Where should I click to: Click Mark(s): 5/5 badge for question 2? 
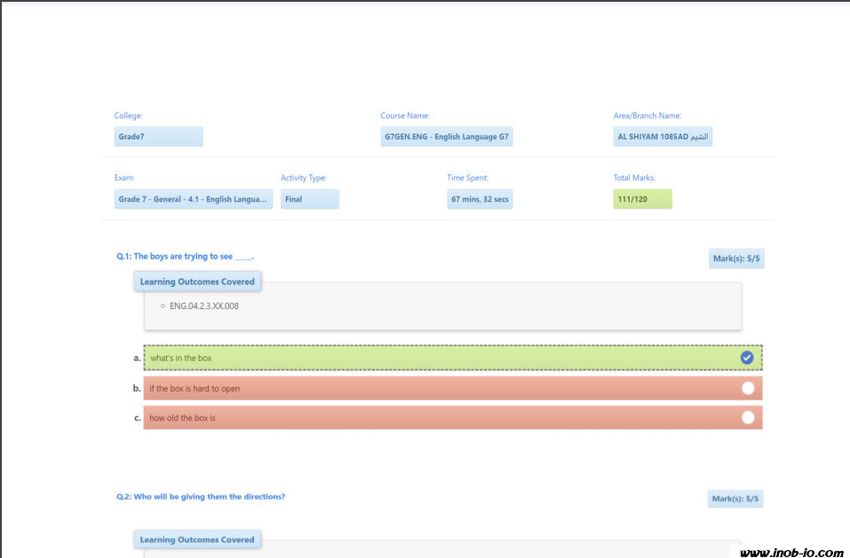pos(735,499)
